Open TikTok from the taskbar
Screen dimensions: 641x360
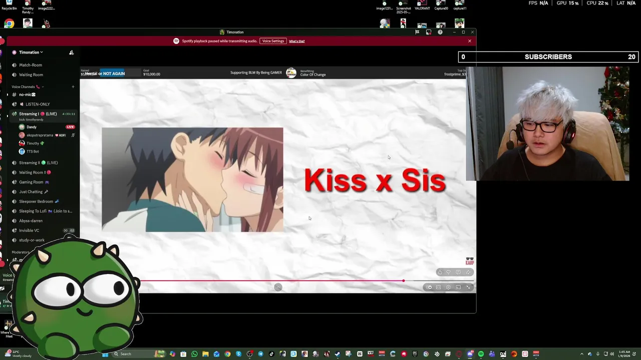(x=271, y=354)
